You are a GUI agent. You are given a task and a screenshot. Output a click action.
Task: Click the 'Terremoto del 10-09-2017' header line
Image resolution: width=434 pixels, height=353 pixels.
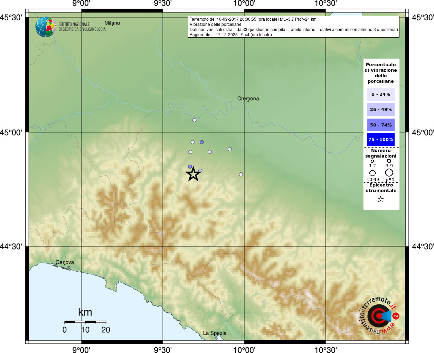253,19
